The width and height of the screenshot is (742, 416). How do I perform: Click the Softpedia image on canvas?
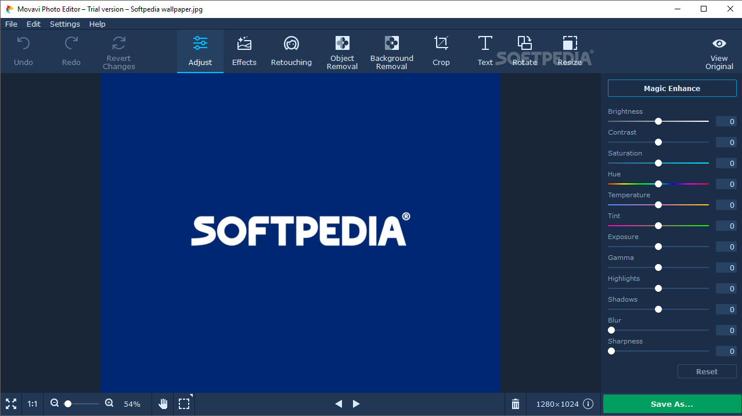(301, 233)
